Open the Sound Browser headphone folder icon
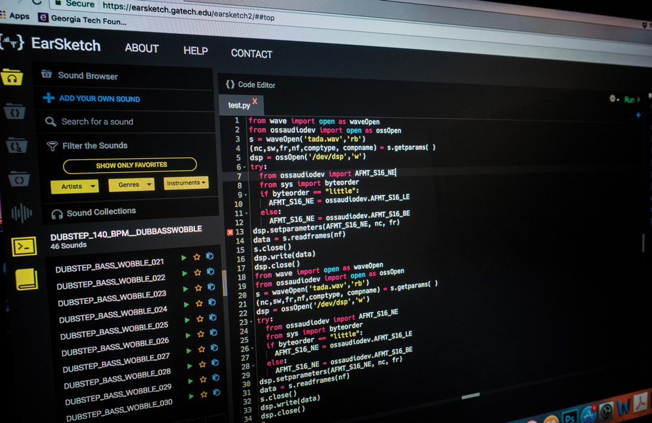652x423 pixels. pyautogui.click(x=12, y=77)
